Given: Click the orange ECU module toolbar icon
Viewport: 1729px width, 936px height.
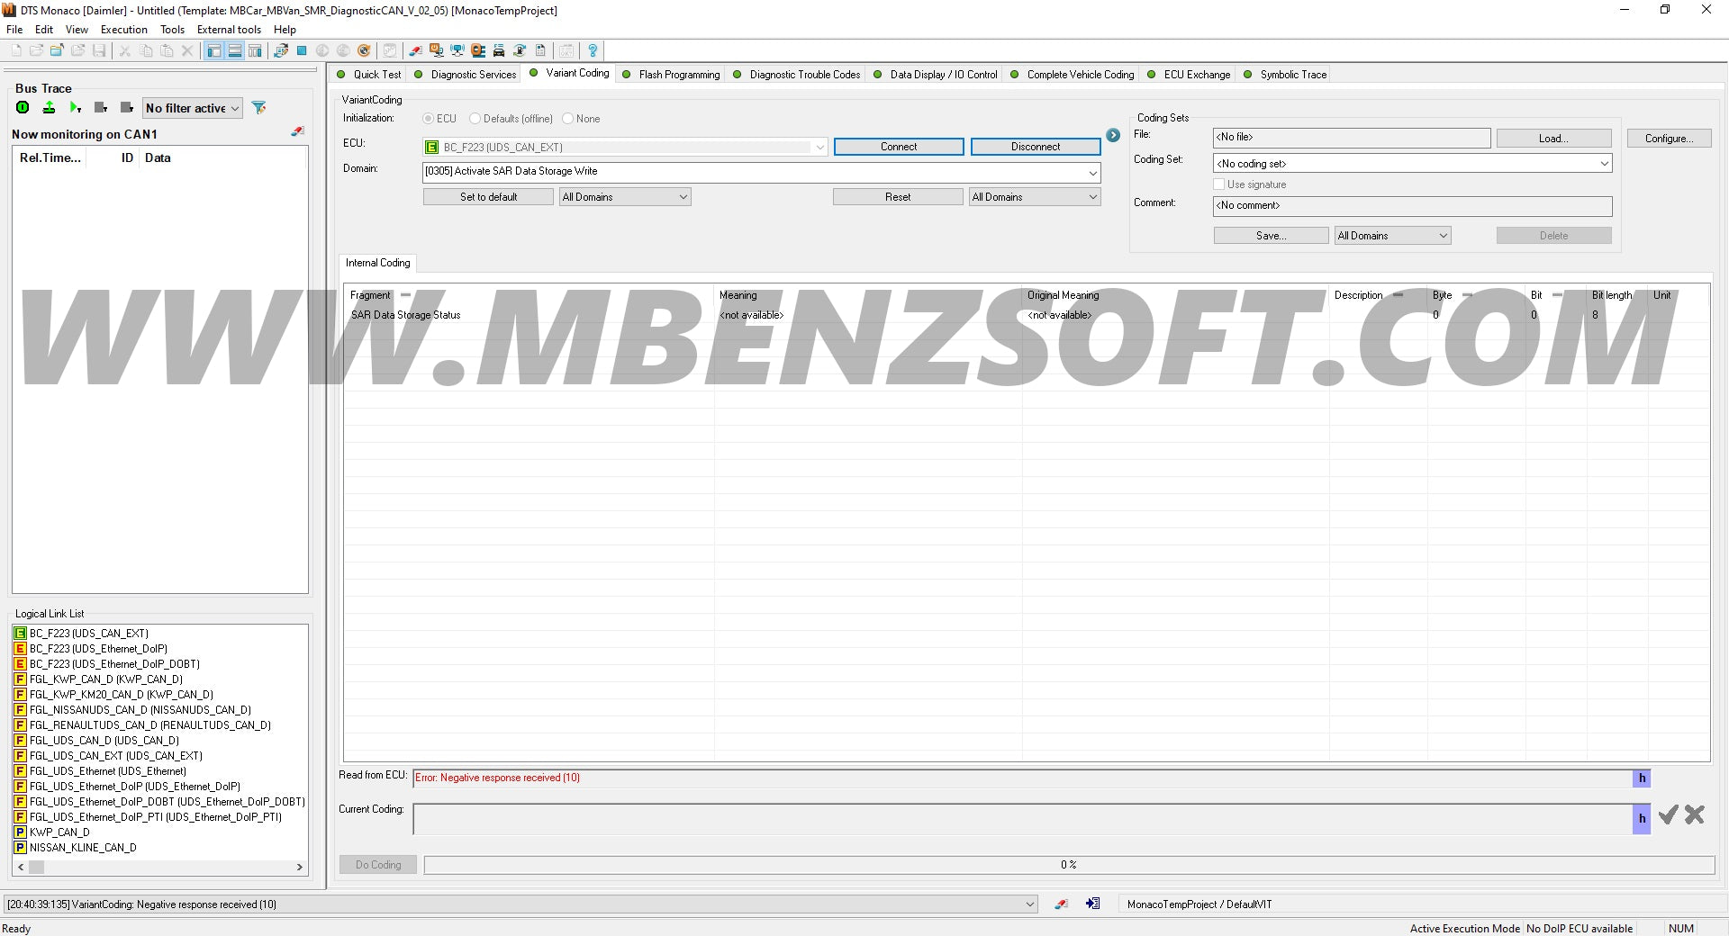Looking at the screenshot, I should click(x=477, y=50).
